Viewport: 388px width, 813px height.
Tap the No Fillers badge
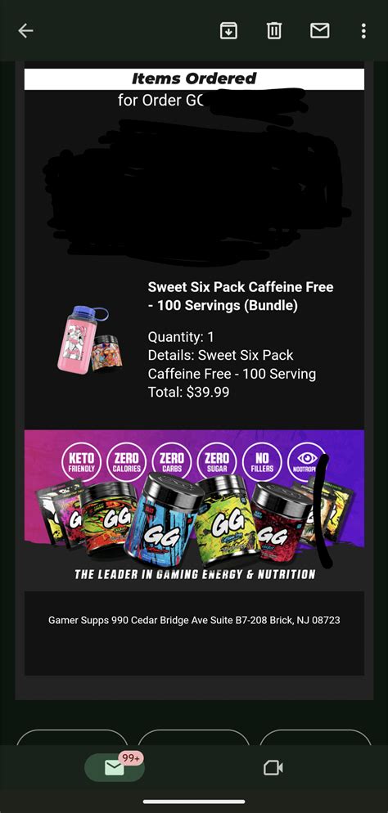point(262,461)
